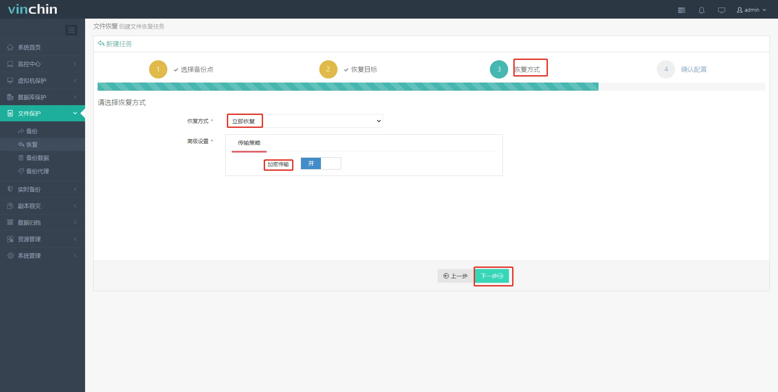Open the 恢复方式 dropdown
Screen dimensions: 778x392
(x=304, y=121)
